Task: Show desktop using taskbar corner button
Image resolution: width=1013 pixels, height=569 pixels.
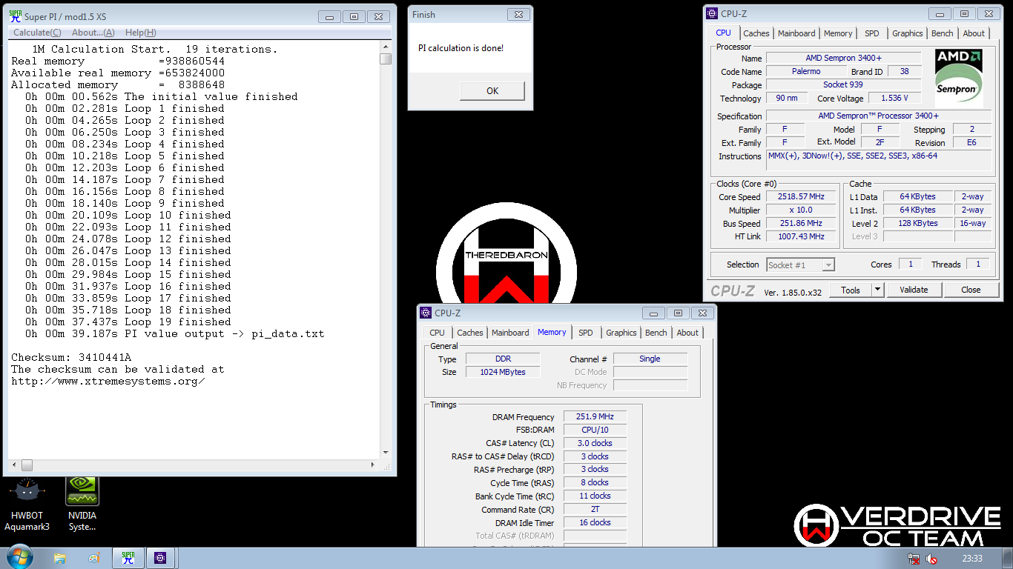Action: click(1008, 558)
